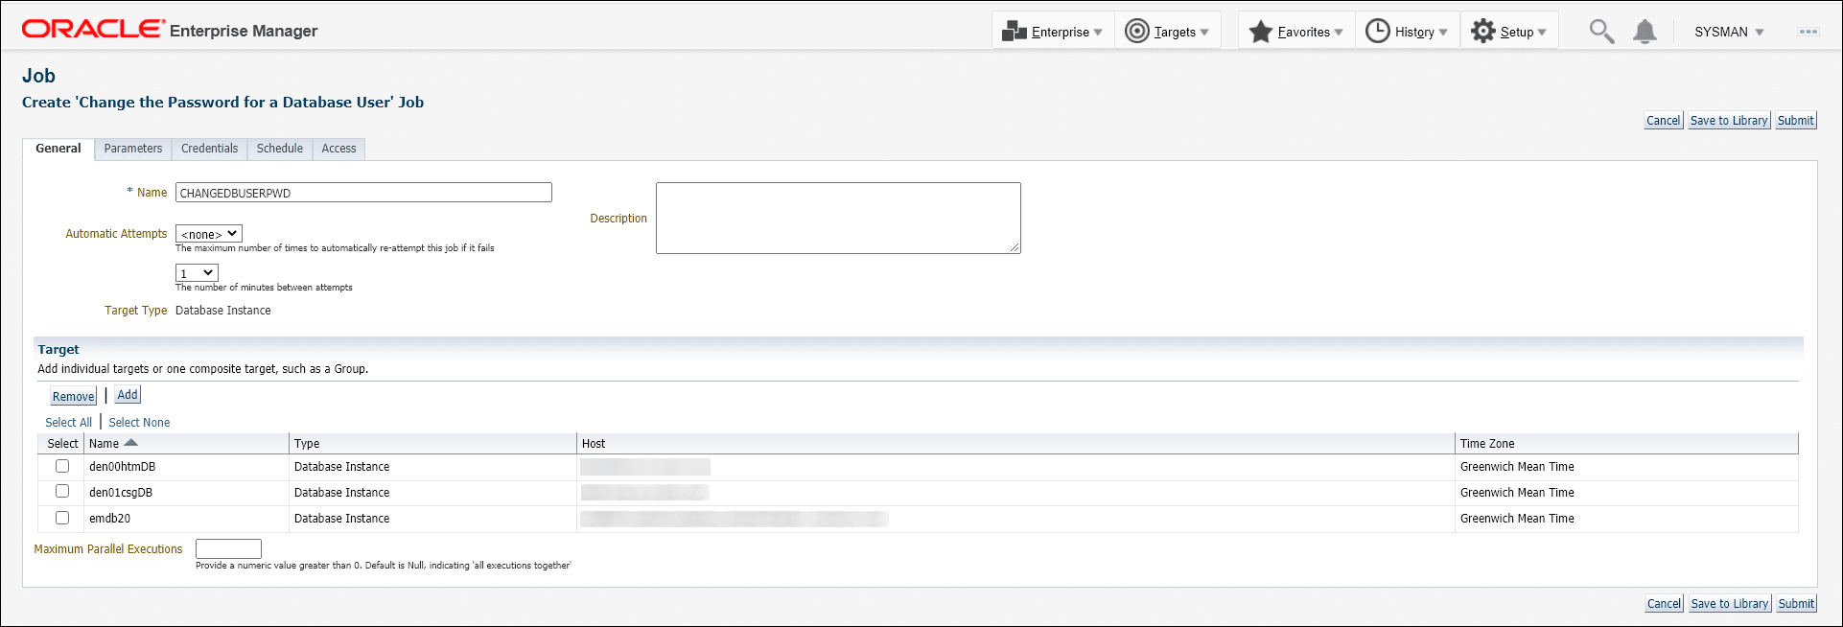1843x627 pixels.
Task: Click the top Cancel button
Action: (x=1664, y=121)
